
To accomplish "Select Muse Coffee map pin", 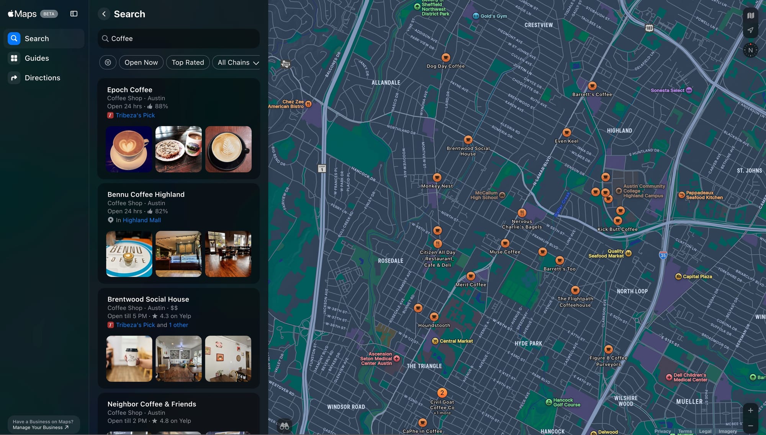I will pyautogui.click(x=505, y=243).
